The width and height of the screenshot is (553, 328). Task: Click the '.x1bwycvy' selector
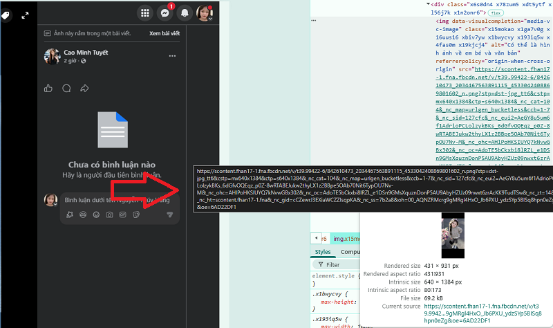point(327,294)
